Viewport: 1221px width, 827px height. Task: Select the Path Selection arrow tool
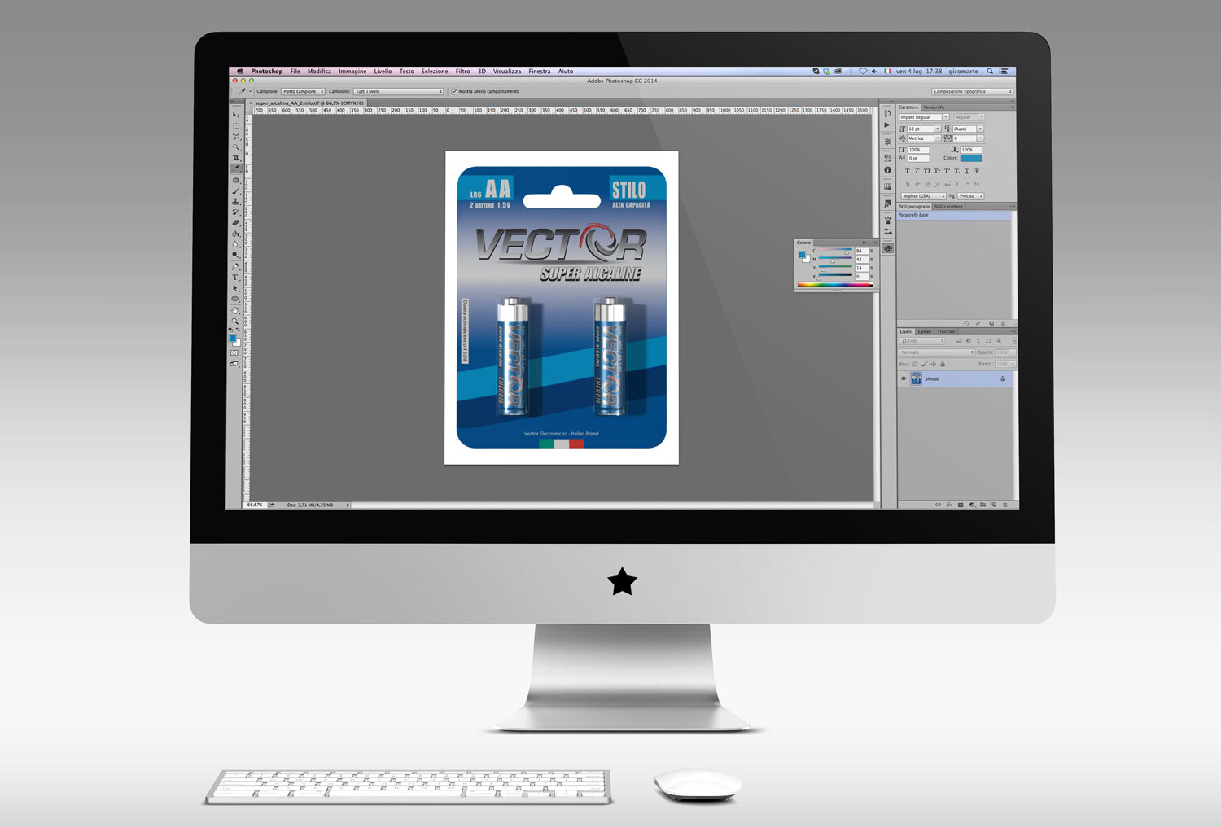(x=235, y=288)
